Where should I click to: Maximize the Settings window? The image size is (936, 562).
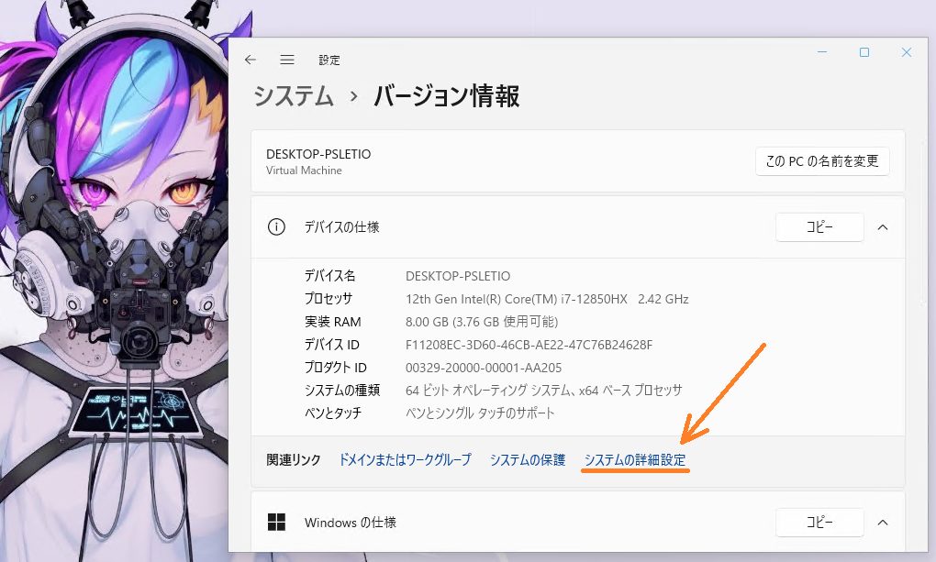[864, 53]
